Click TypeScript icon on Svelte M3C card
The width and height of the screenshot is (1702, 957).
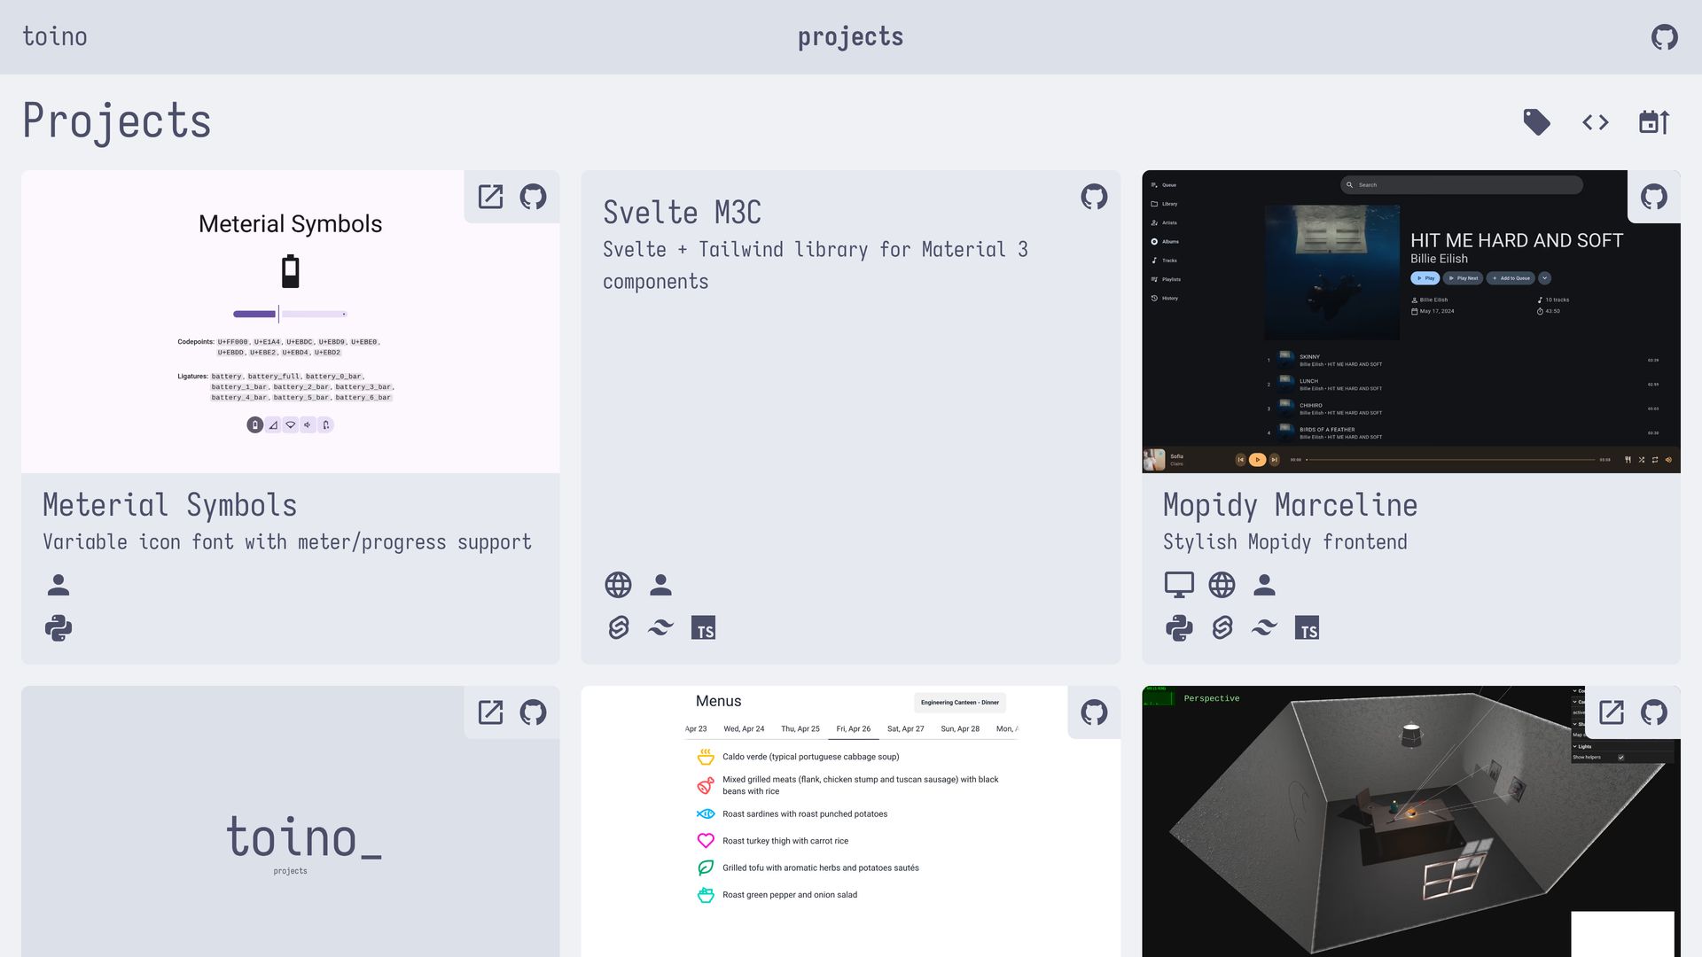pos(703,628)
